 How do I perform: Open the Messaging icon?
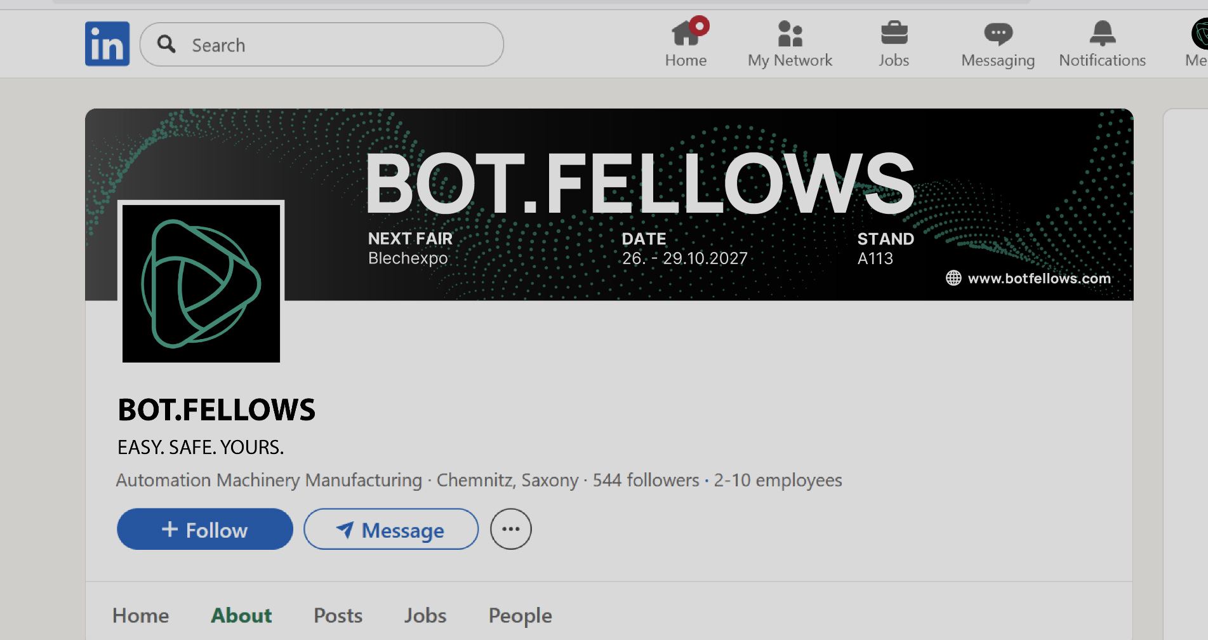click(997, 35)
